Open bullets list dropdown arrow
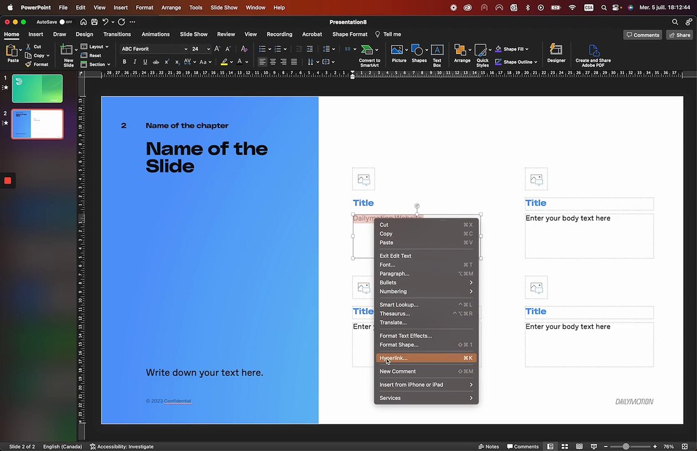 pyautogui.click(x=270, y=49)
